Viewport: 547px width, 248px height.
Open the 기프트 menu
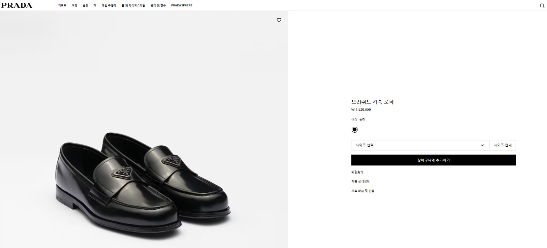[62, 5]
